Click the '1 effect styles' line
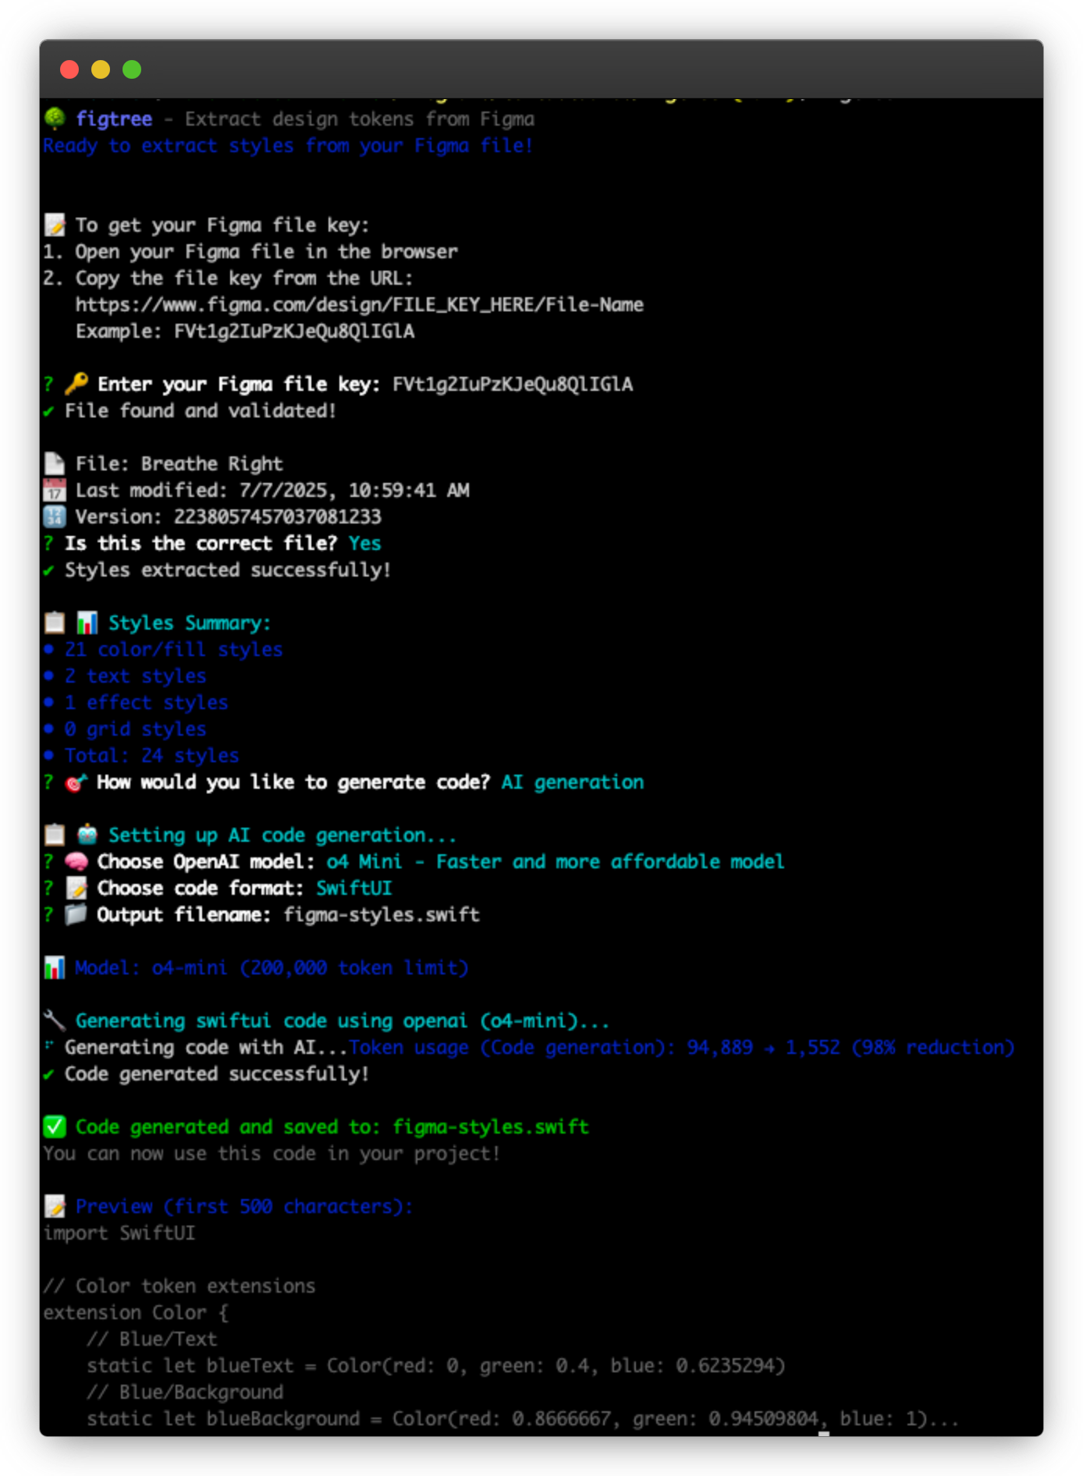This screenshot has width=1083, height=1476. [147, 702]
